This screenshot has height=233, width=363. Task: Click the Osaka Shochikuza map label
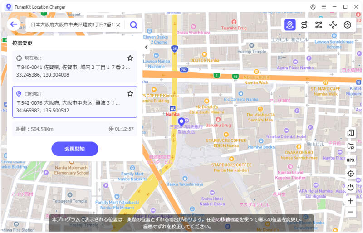tap(193, 33)
